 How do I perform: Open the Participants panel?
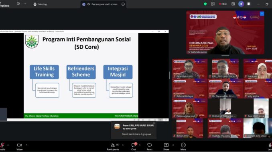[x=113, y=146]
